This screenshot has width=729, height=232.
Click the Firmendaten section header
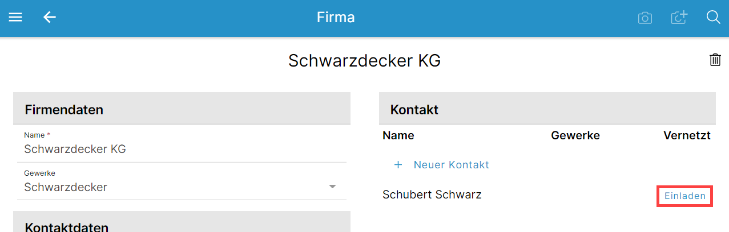(x=182, y=109)
